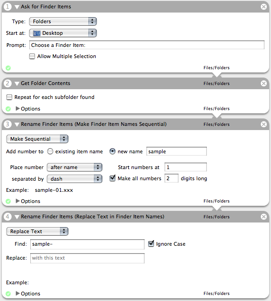This screenshot has height=301, width=271.
Task: Click step number 2 badge
Action: point(8,84)
